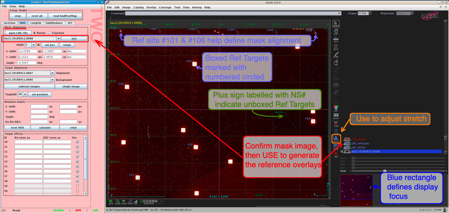
Task: Toggle the north orientation icon
Action: click(130, 202)
